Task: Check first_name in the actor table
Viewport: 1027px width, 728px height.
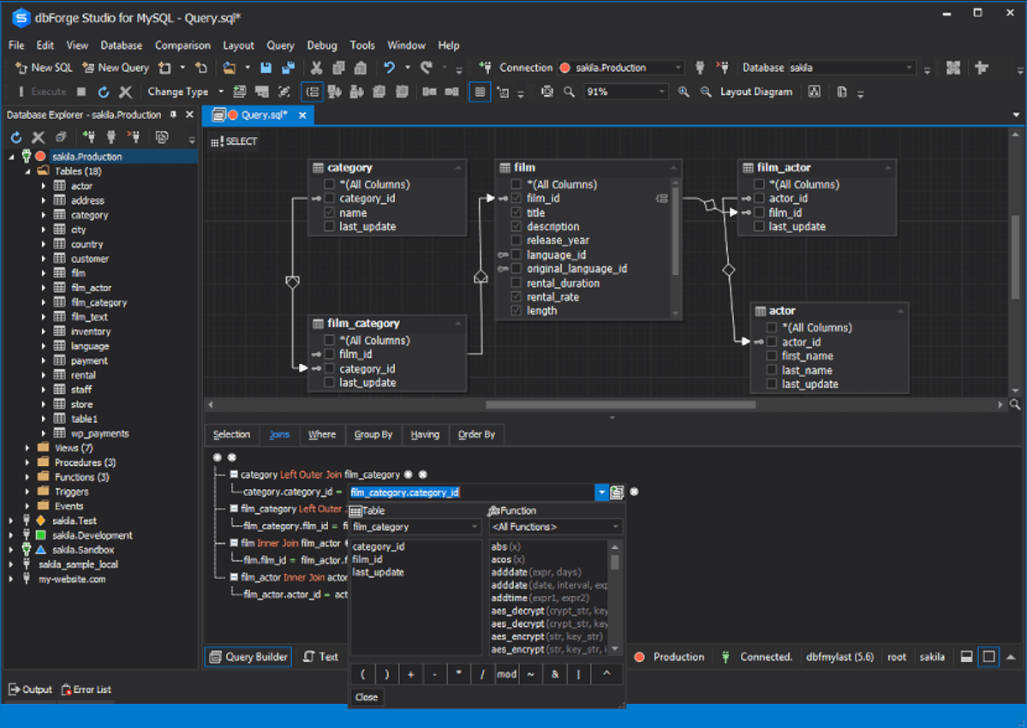Action: [x=772, y=356]
